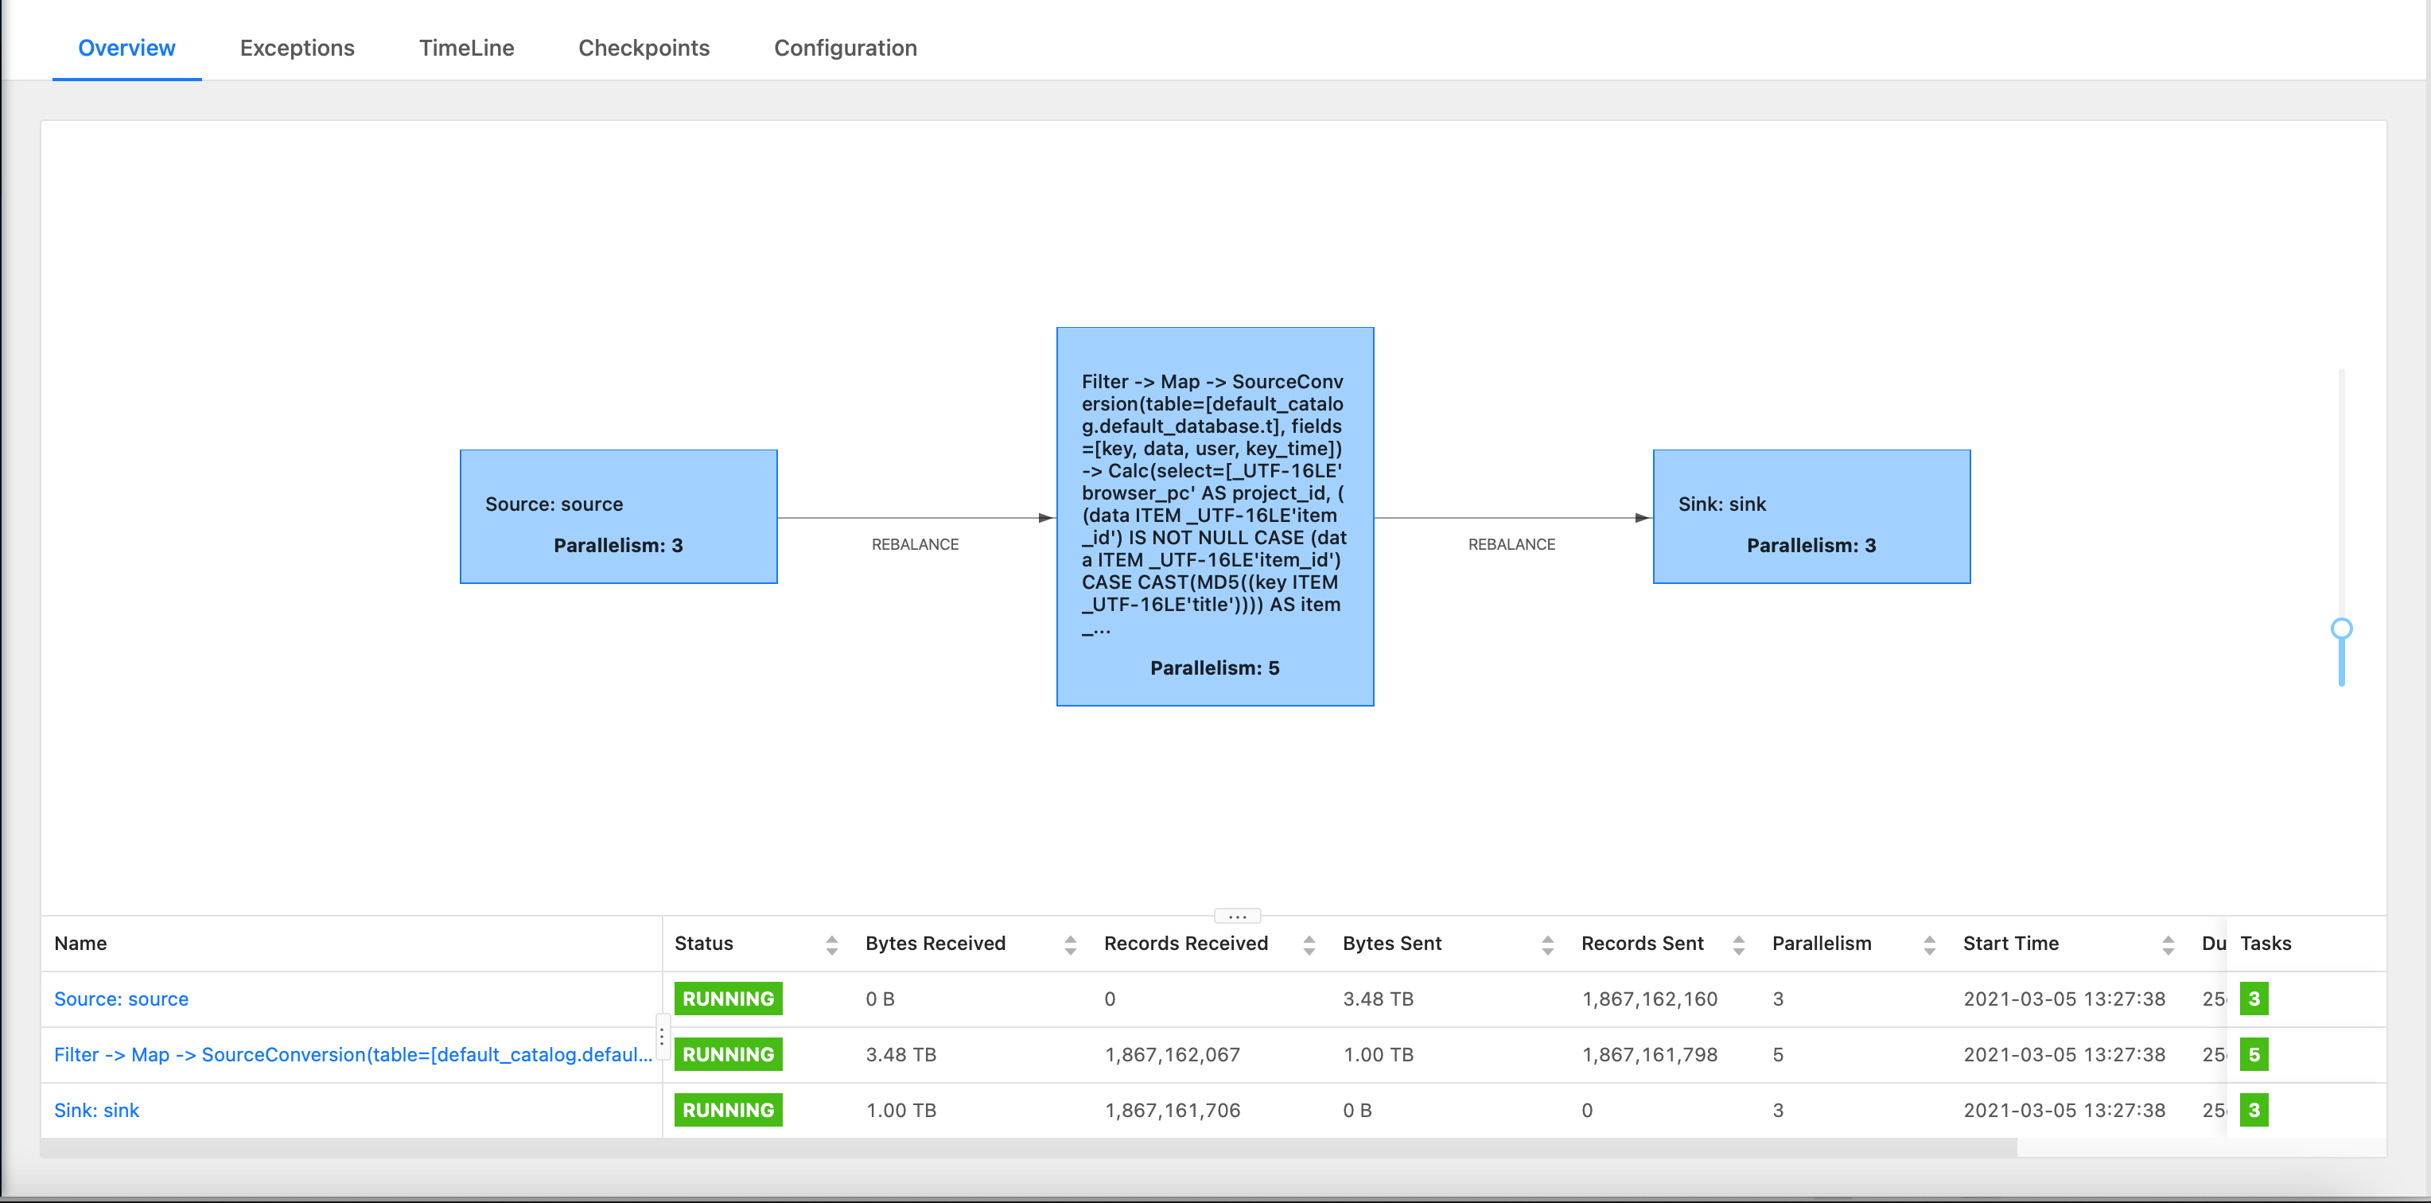Open the 'Sink: sink' table link
Screen dimensions: 2431x1203
[x=96, y=1110]
